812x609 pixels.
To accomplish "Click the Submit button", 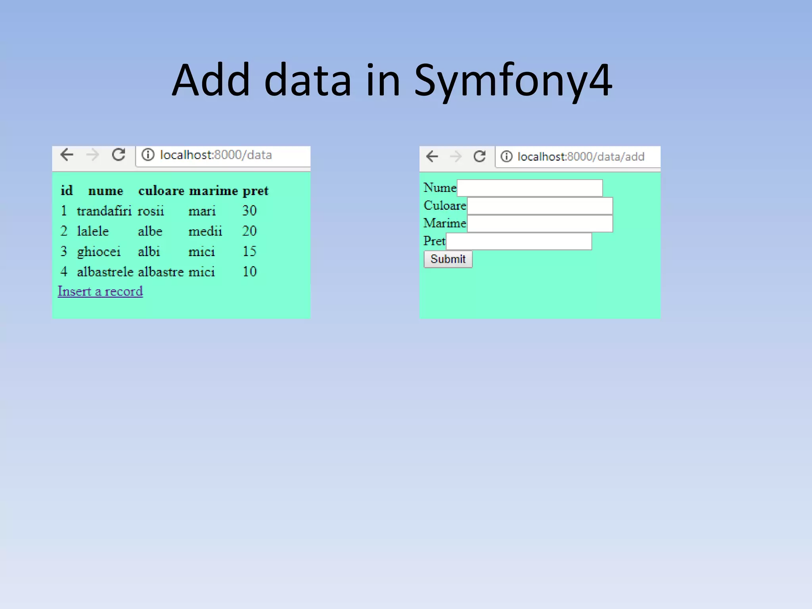I will [448, 259].
